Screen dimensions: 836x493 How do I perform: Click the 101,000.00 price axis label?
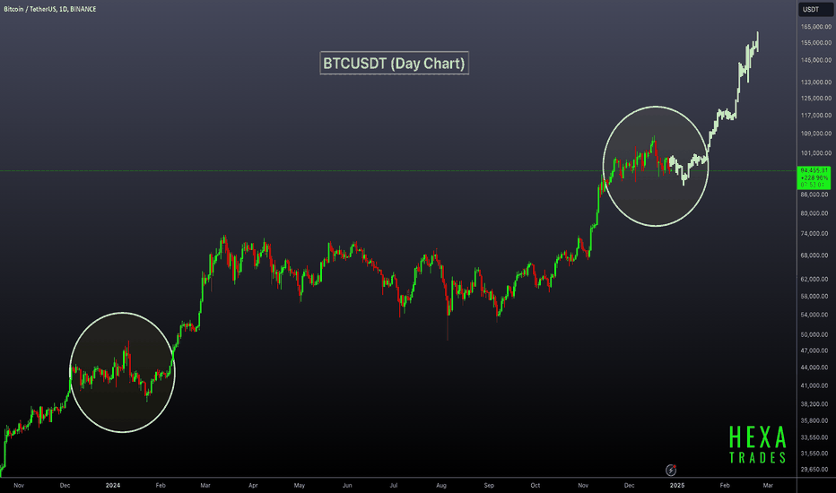pyautogui.click(x=815, y=153)
